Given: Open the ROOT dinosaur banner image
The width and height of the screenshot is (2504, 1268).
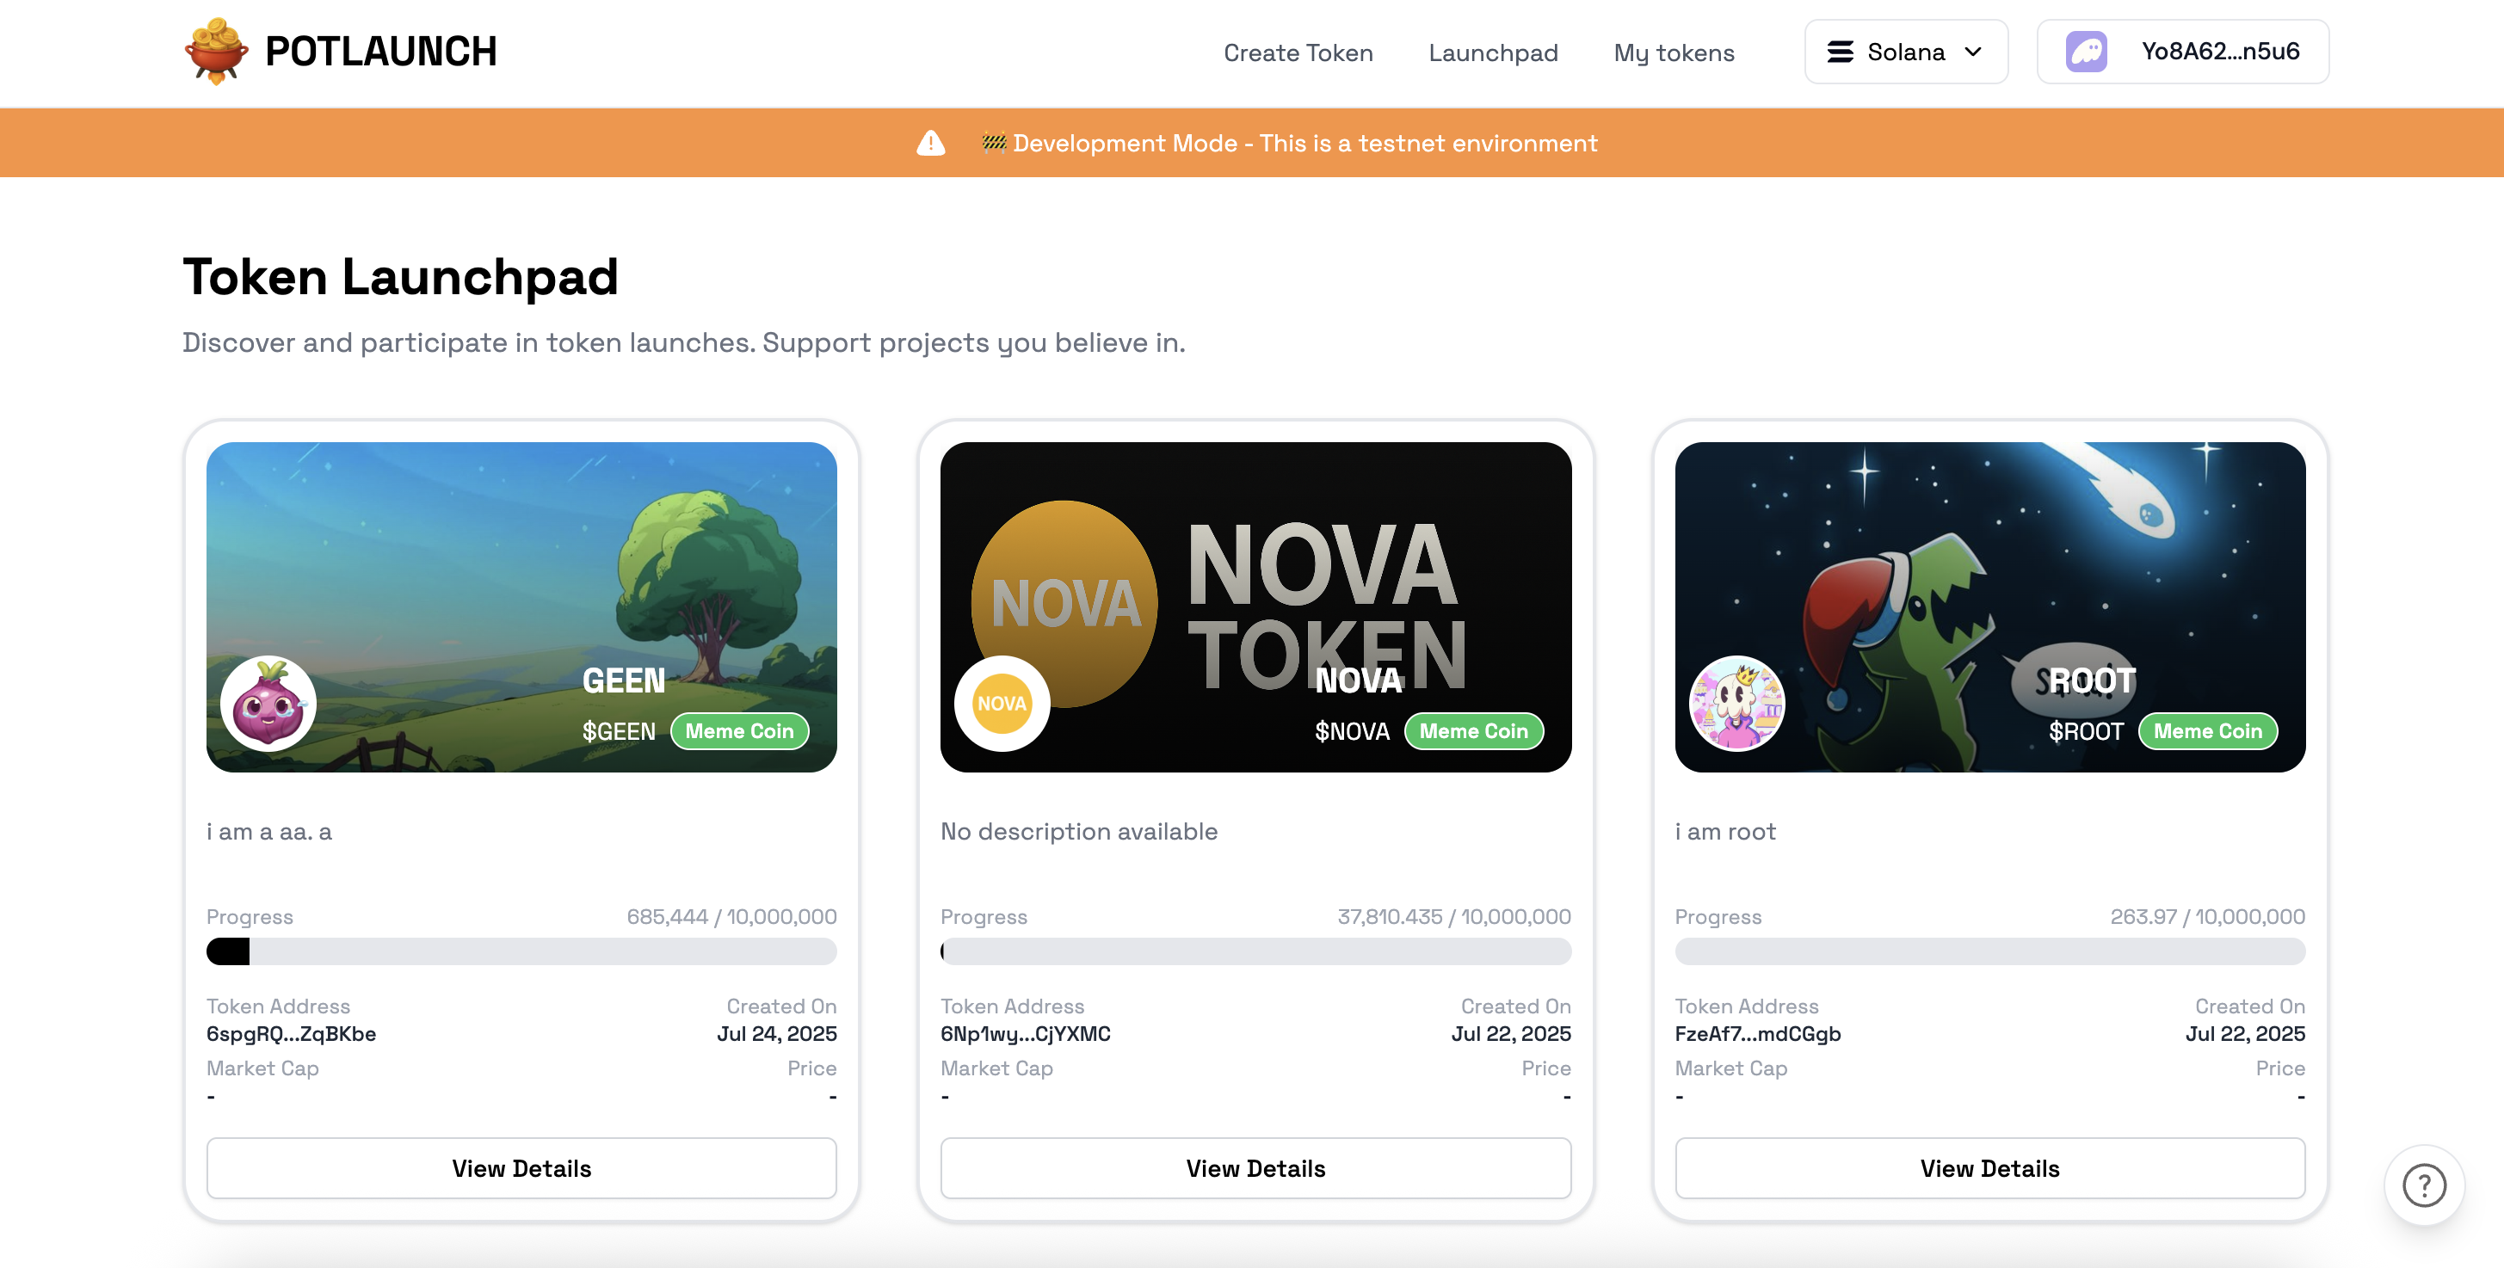Looking at the screenshot, I should [1989, 606].
